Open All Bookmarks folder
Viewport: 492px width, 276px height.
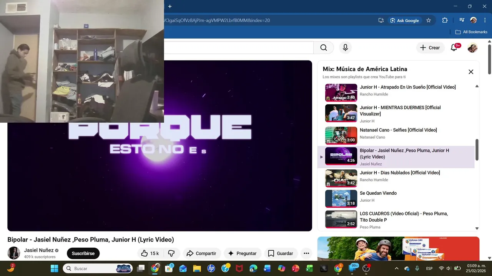point(471,32)
